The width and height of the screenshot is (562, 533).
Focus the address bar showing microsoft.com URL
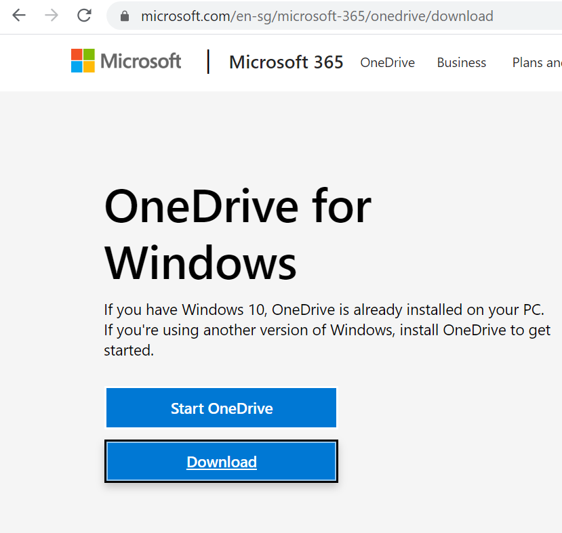334,16
